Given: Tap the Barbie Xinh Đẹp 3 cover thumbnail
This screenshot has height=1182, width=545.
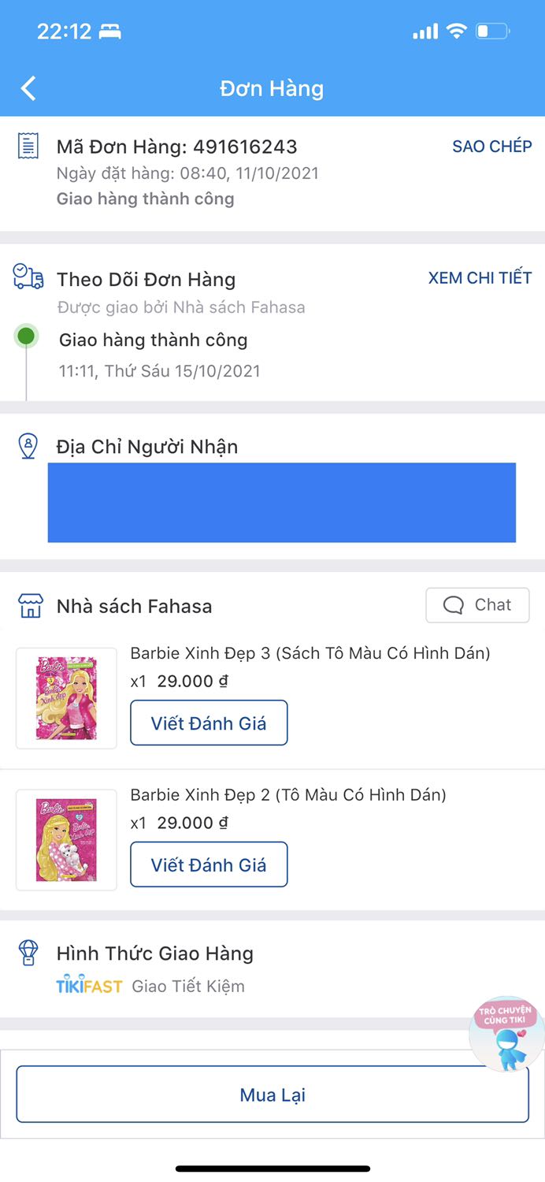Looking at the screenshot, I should click(x=66, y=697).
